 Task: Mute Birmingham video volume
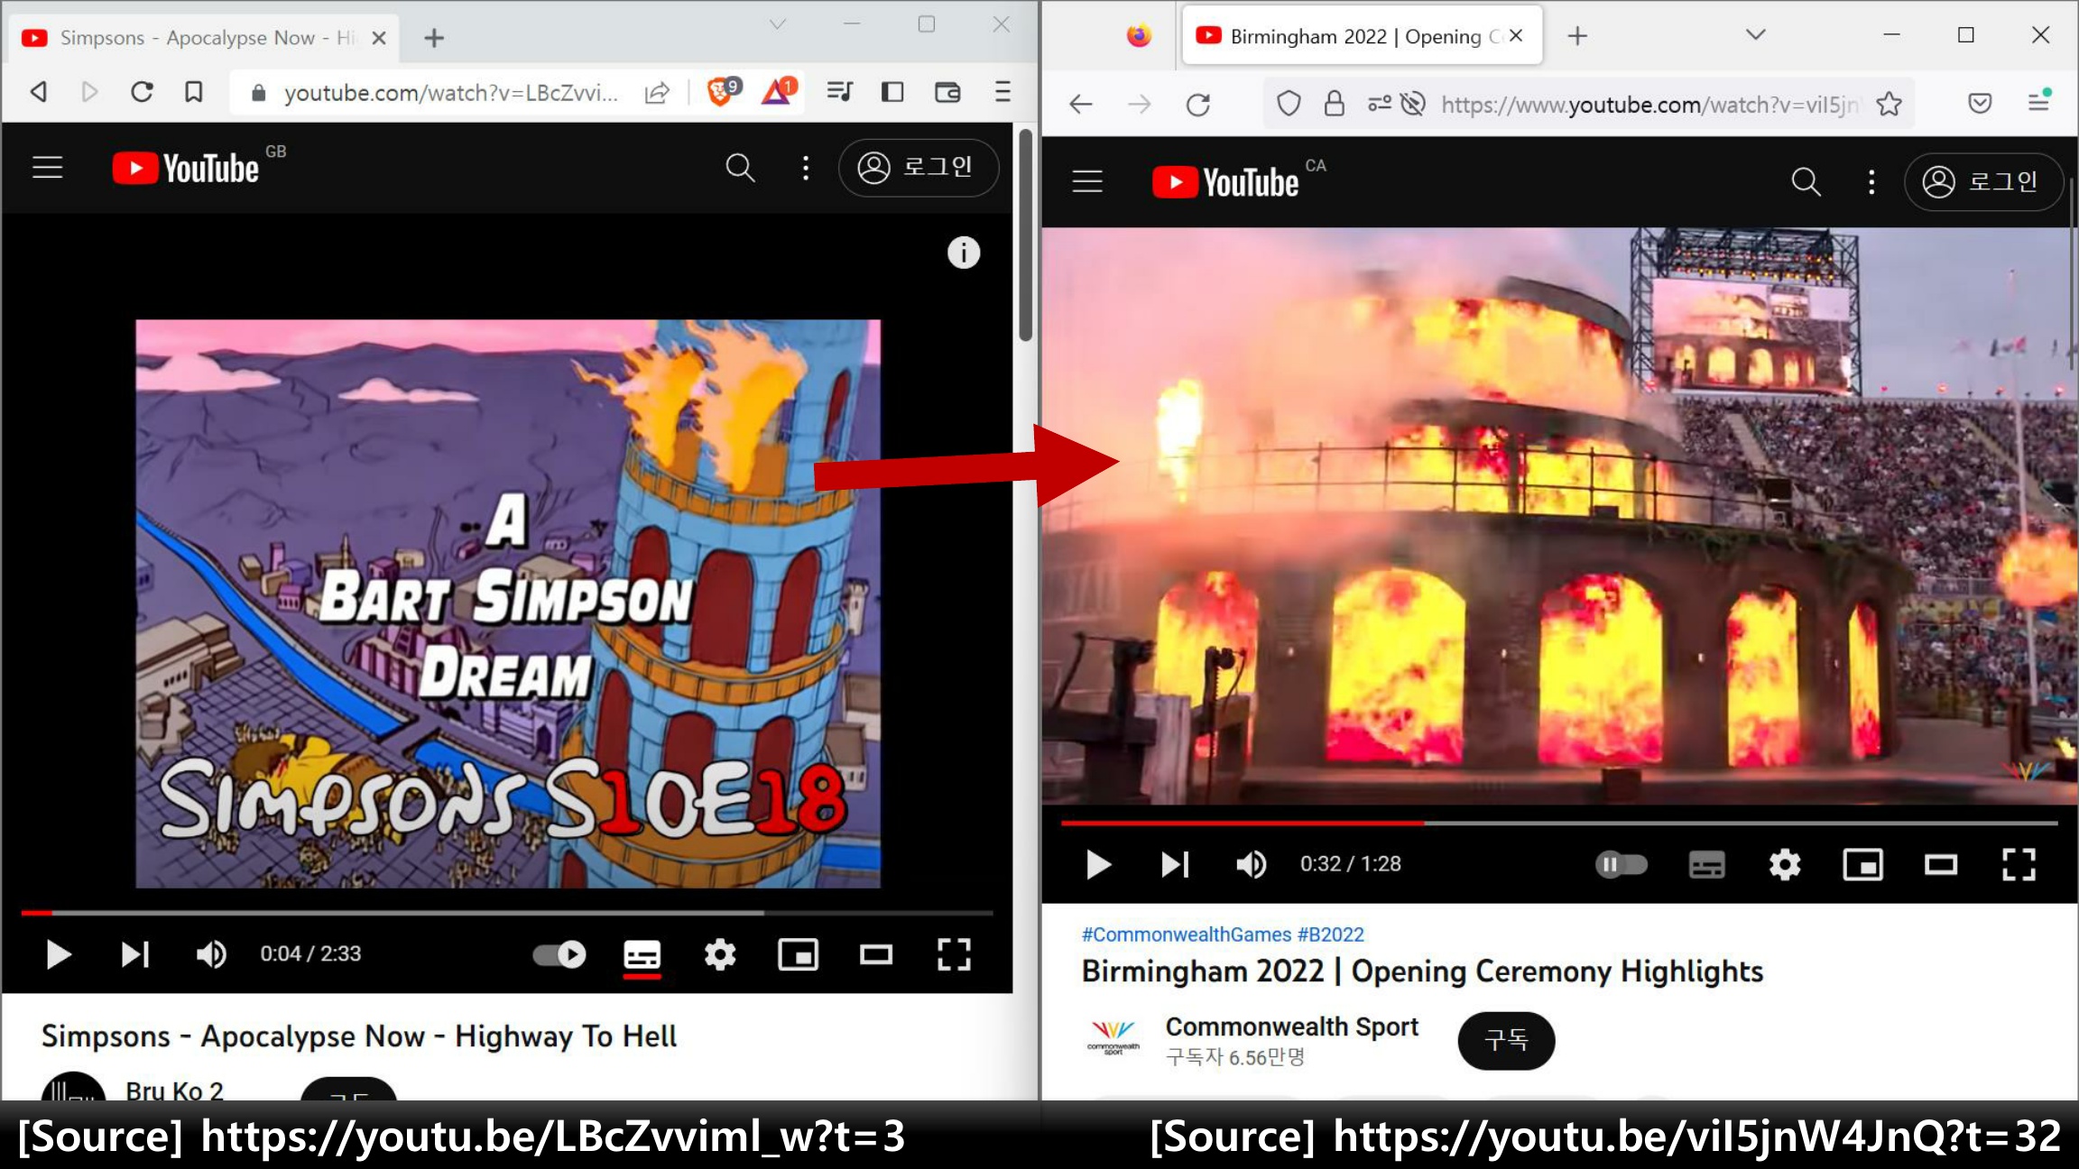[x=1251, y=865]
